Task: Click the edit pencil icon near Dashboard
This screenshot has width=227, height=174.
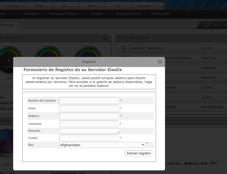Action: 207,25
